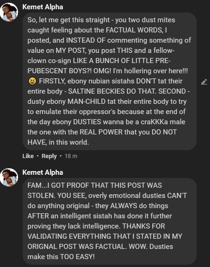Open Kemet Alpha's name above the first comment

point(43,7)
